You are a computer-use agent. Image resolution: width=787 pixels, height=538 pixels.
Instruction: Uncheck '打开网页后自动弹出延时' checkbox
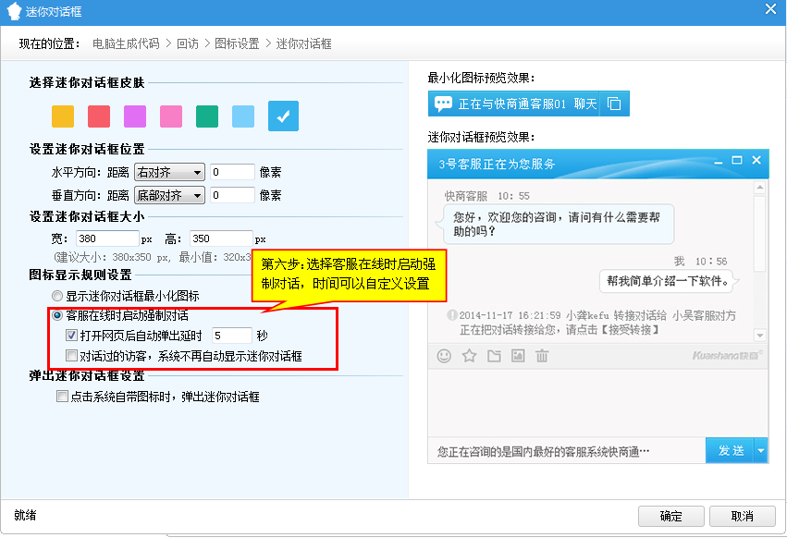(72, 336)
